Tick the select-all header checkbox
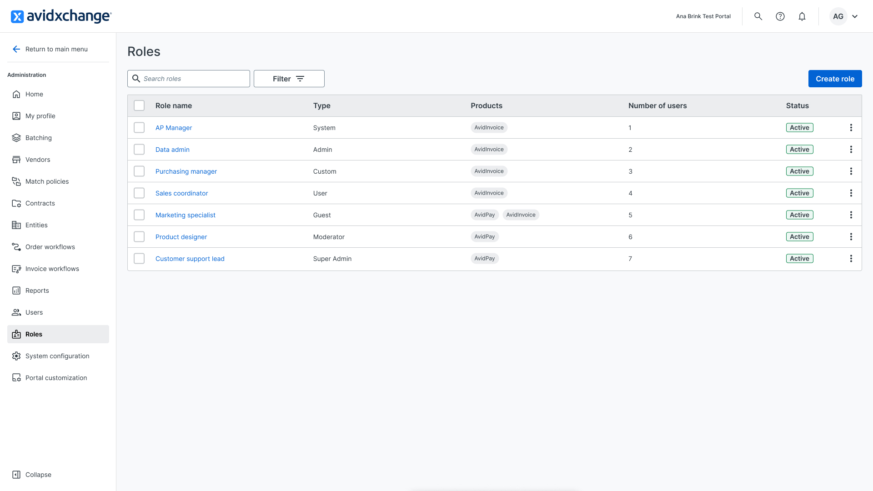Image resolution: width=873 pixels, height=491 pixels. tap(139, 105)
